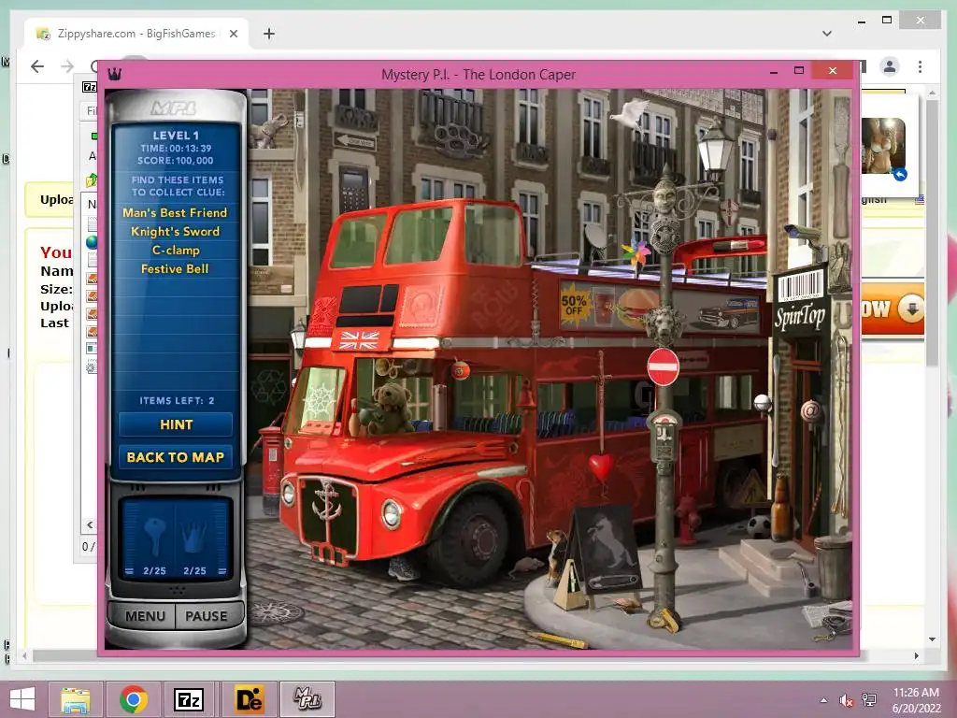957x718 pixels.
Task: Click the muted volume tray icon
Action: point(846,700)
